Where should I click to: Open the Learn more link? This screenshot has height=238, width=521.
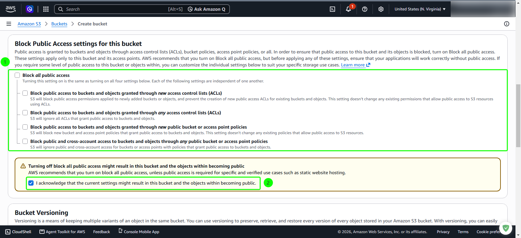[x=356, y=65]
